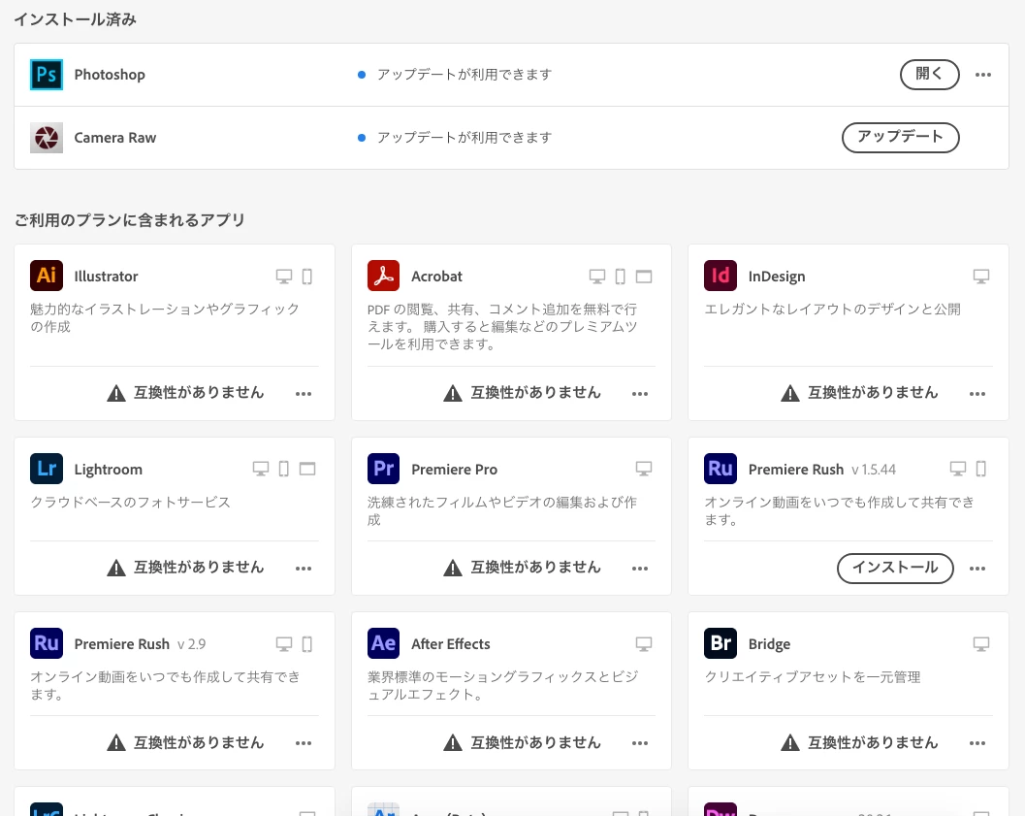Click Bridge's 互換性がありません label
This screenshot has width=1025, height=816.
[873, 742]
